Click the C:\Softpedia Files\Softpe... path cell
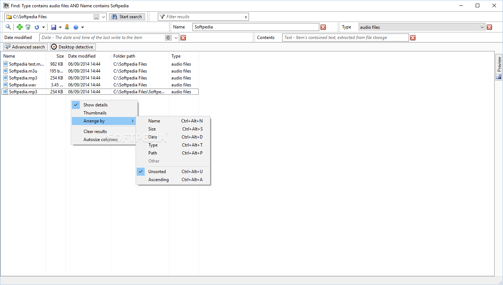This screenshot has height=285, width=503. point(139,92)
